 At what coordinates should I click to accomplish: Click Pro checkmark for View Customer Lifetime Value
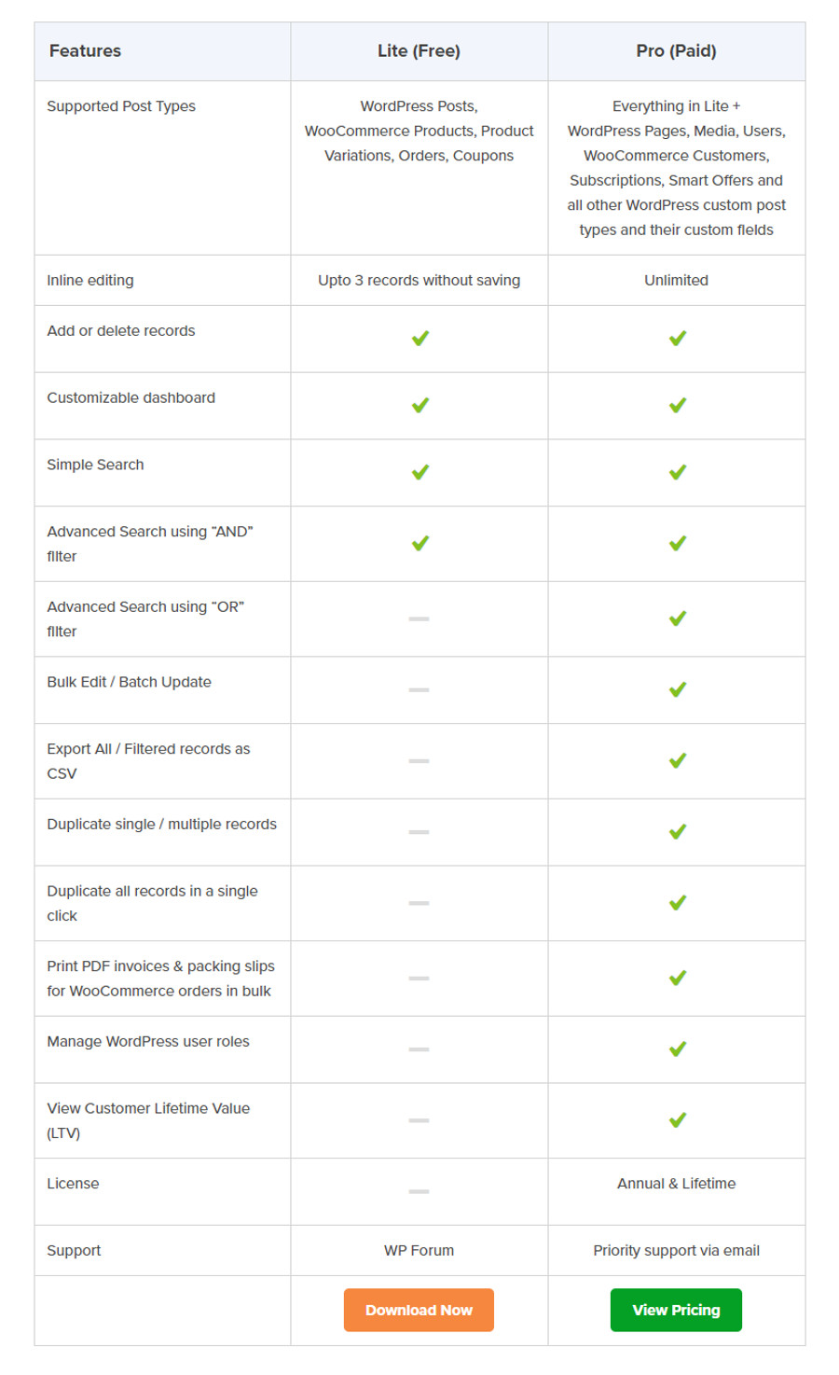[678, 1119]
